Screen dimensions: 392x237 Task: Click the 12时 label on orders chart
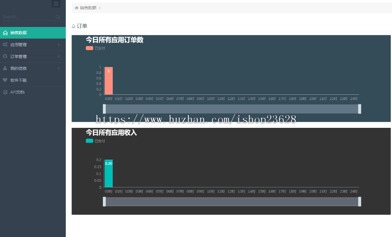point(231,99)
